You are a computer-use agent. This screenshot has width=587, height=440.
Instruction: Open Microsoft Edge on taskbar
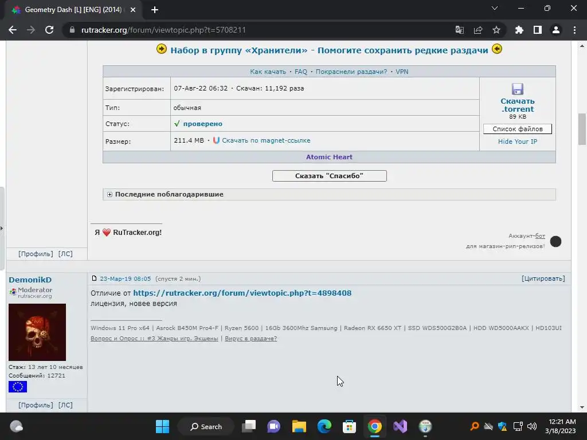(x=324, y=426)
